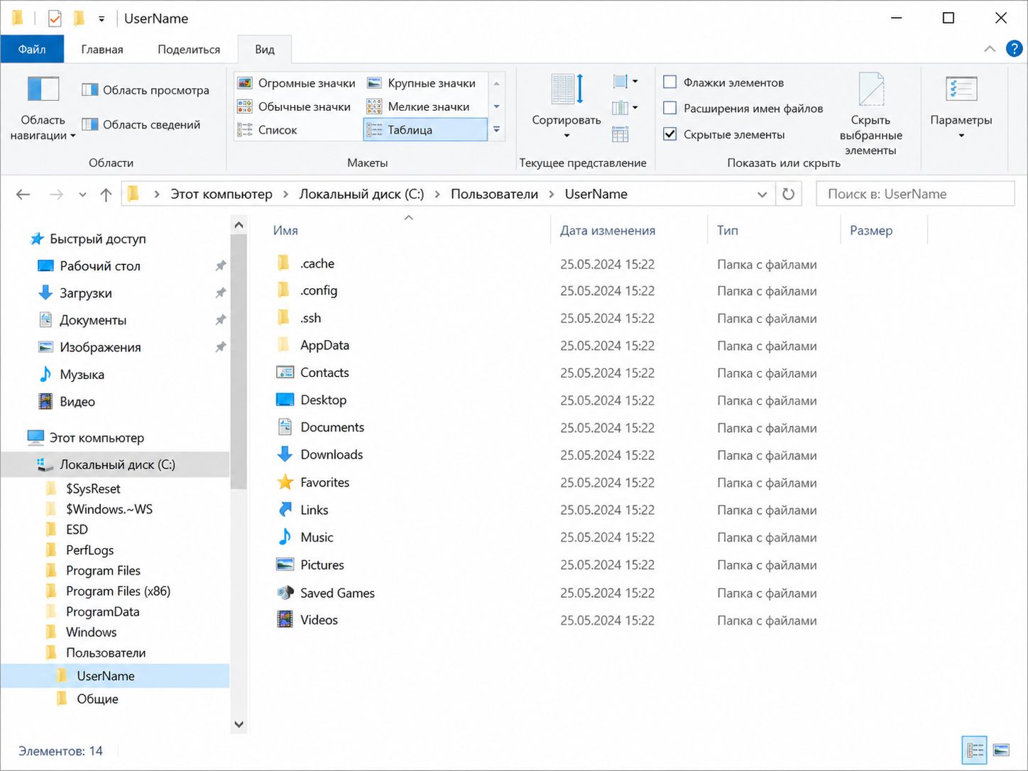Select Medium icons (Обычные значки) layout
Viewport: 1028px width, 771px height.
pos(294,106)
